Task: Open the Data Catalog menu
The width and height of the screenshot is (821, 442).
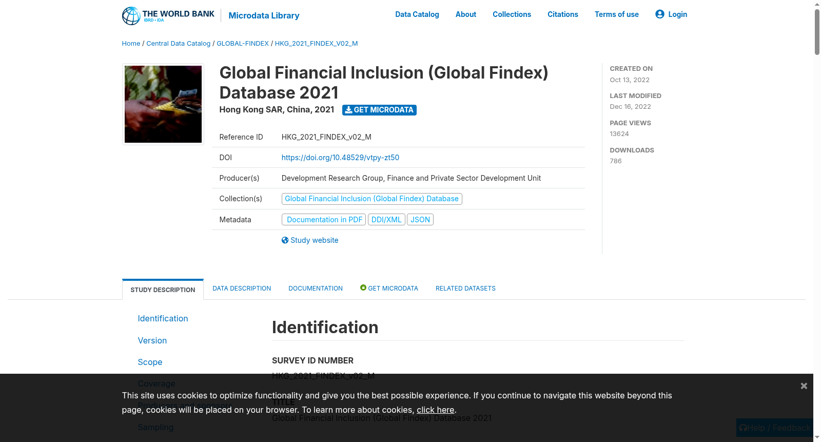Action: 417,14
